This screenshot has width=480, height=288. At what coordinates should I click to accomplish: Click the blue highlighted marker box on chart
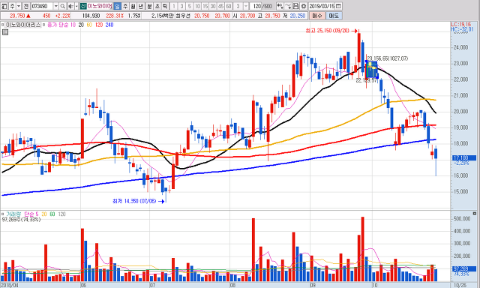point(371,70)
